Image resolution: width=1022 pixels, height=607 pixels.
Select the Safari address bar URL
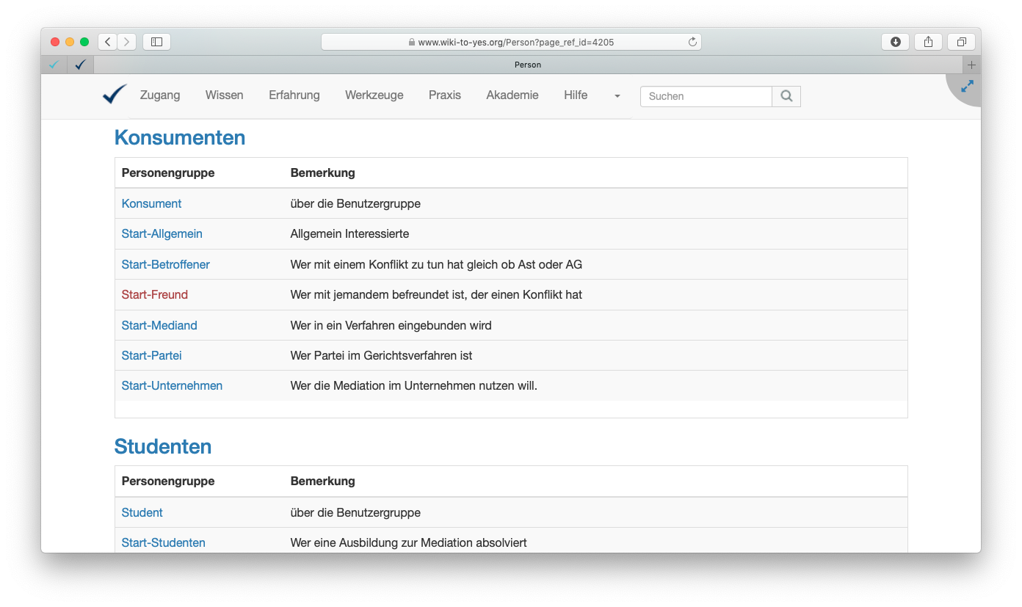tap(515, 43)
